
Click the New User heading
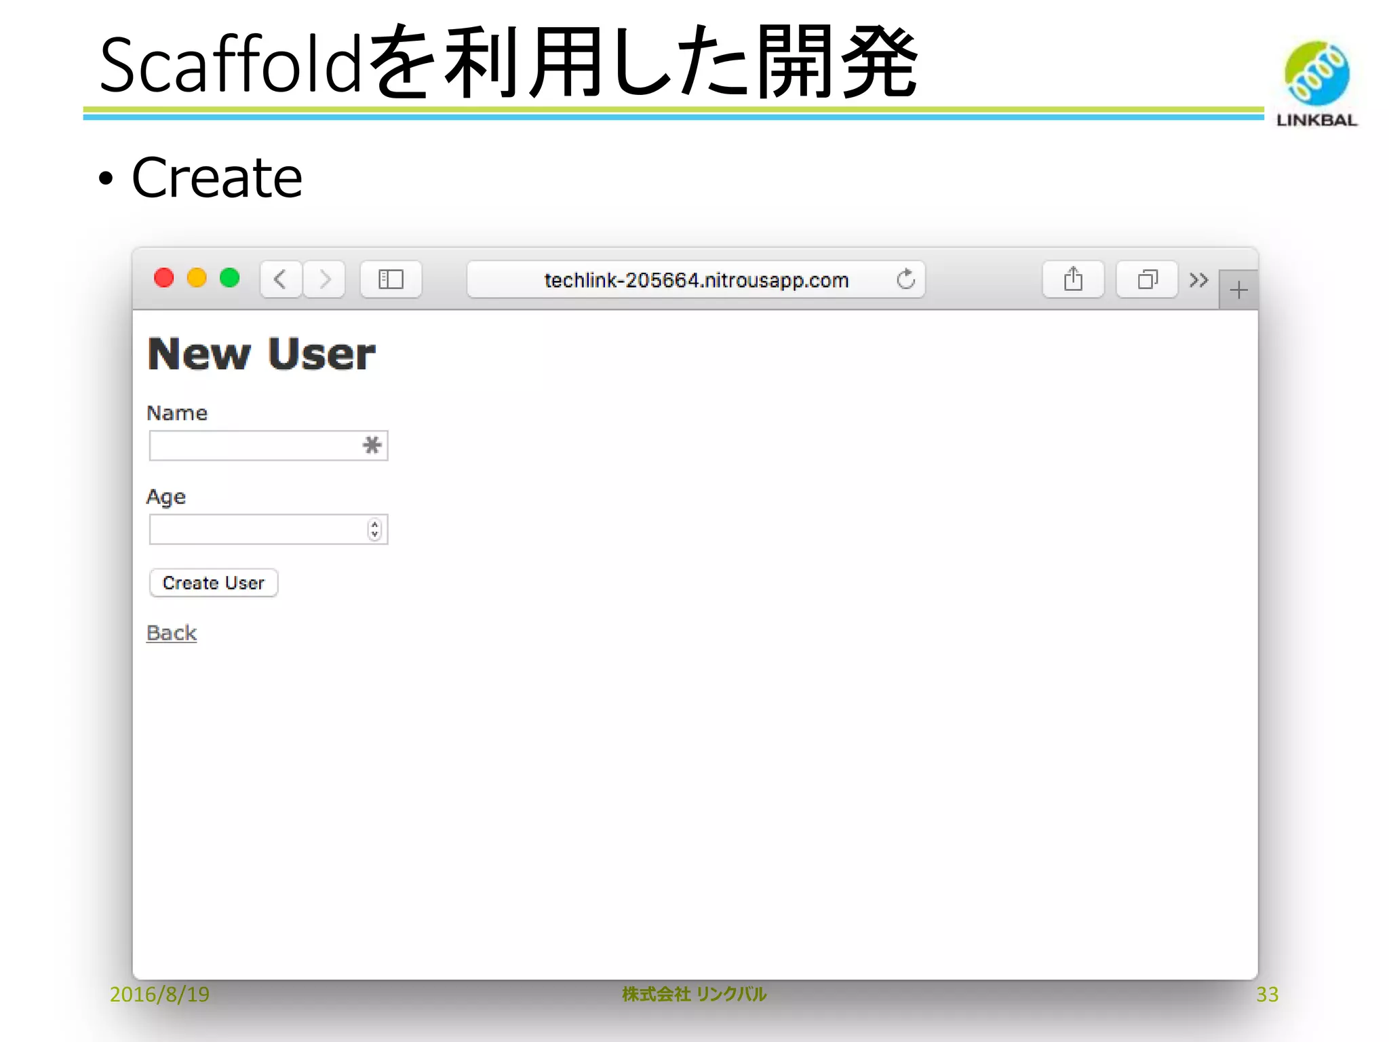pyautogui.click(x=262, y=354)
